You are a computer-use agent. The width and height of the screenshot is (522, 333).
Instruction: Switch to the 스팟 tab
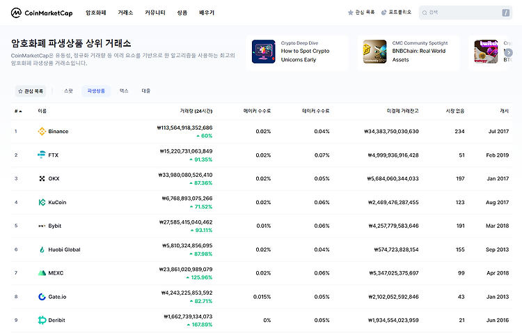68,91
